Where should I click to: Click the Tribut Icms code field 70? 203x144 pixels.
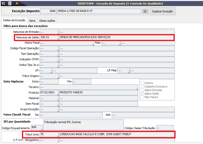(x=49, y=134)
